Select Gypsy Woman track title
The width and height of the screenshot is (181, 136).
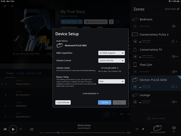point(23,117)
